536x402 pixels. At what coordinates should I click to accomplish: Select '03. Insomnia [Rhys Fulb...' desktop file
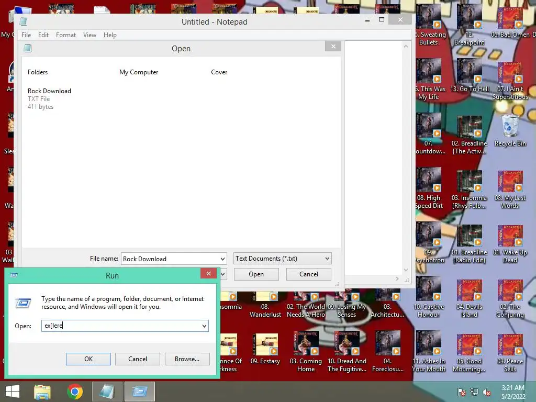click(470, 189)
